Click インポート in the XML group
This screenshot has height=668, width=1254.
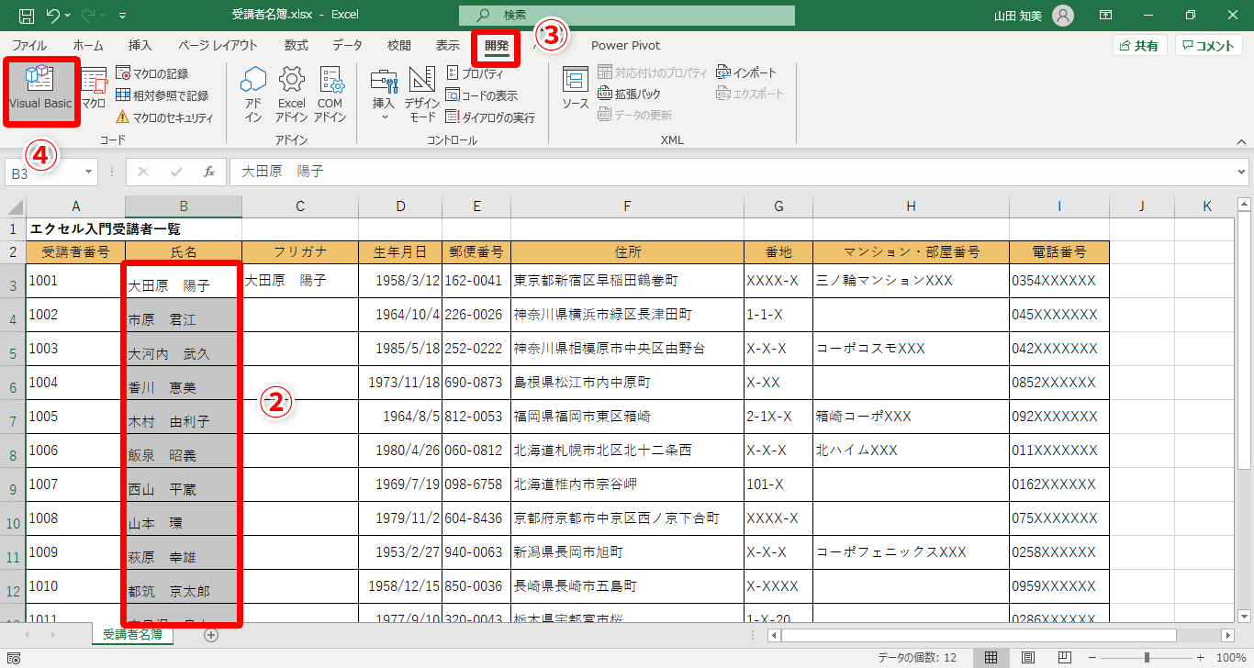point(746,72)
